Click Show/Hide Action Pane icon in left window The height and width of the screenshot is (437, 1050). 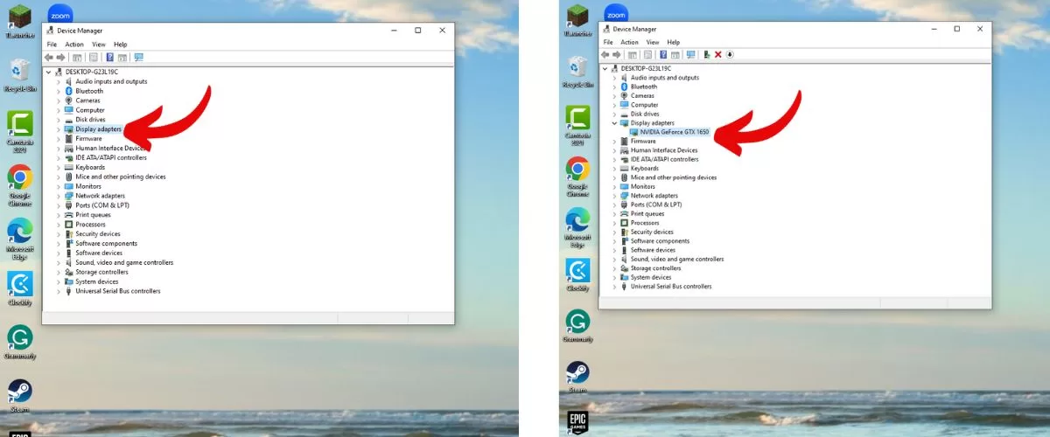122,58
